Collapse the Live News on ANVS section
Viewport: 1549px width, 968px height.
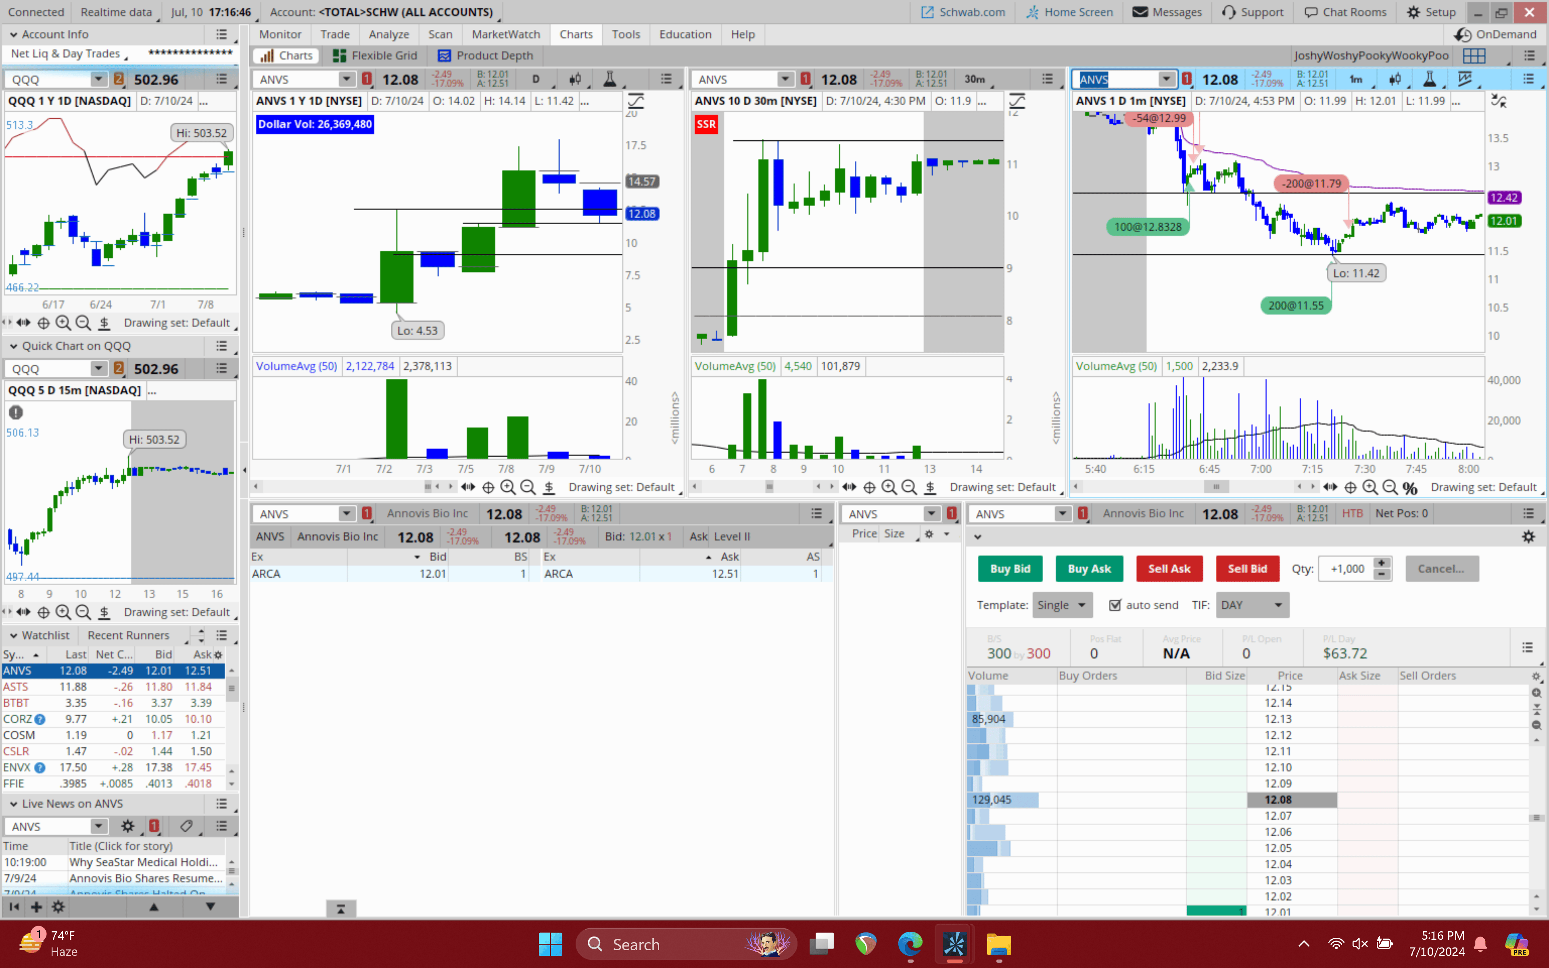(13, 803)
